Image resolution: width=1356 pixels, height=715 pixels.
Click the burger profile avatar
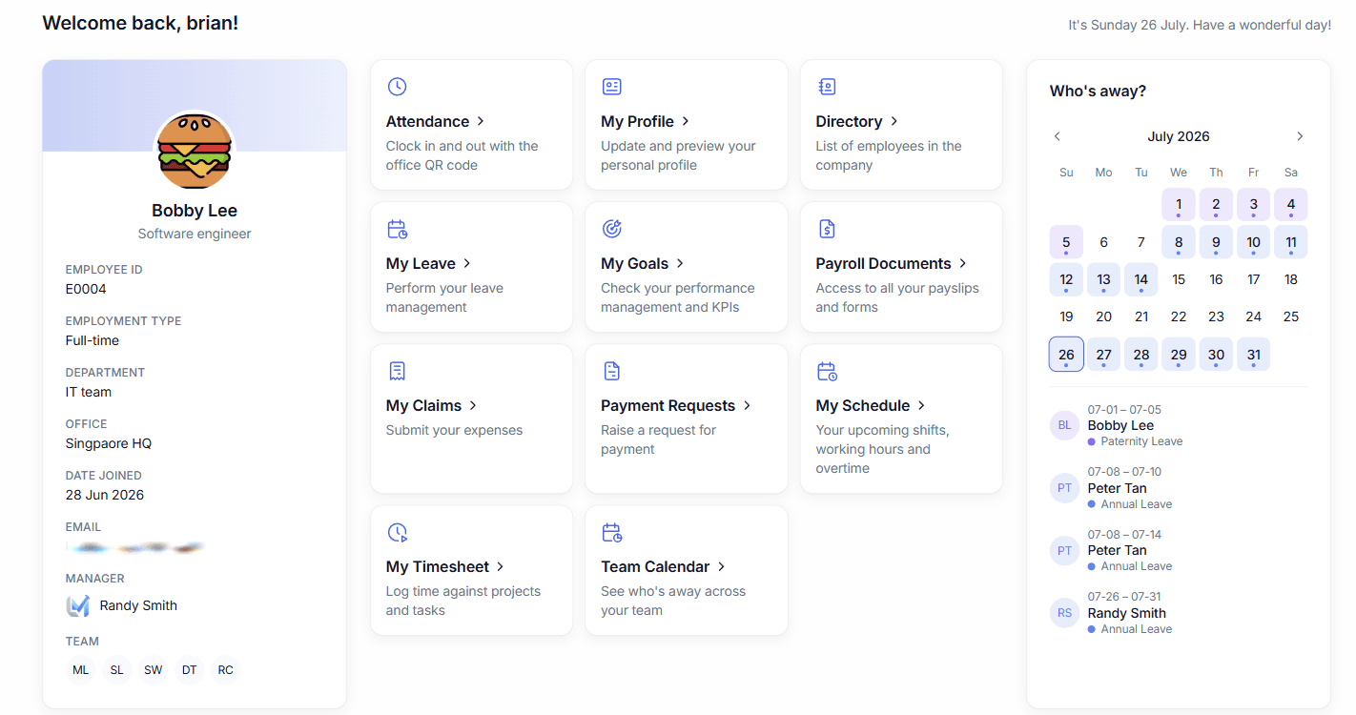point(195,152)
